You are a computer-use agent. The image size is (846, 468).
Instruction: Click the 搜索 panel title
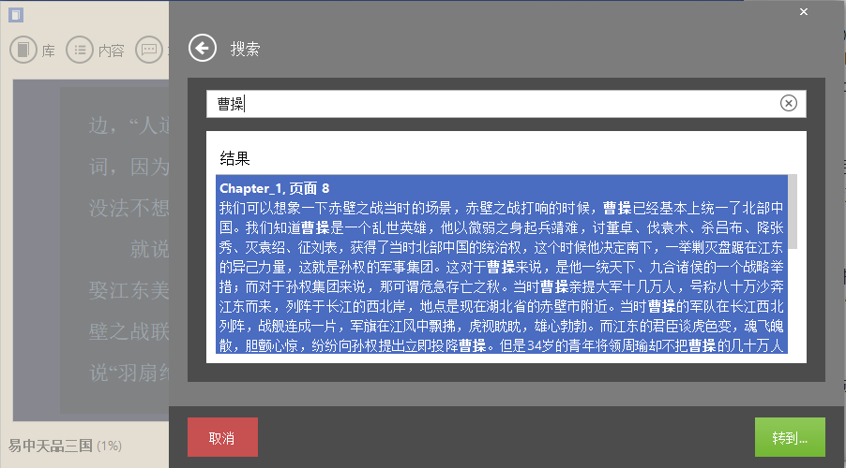coord(246,49)
